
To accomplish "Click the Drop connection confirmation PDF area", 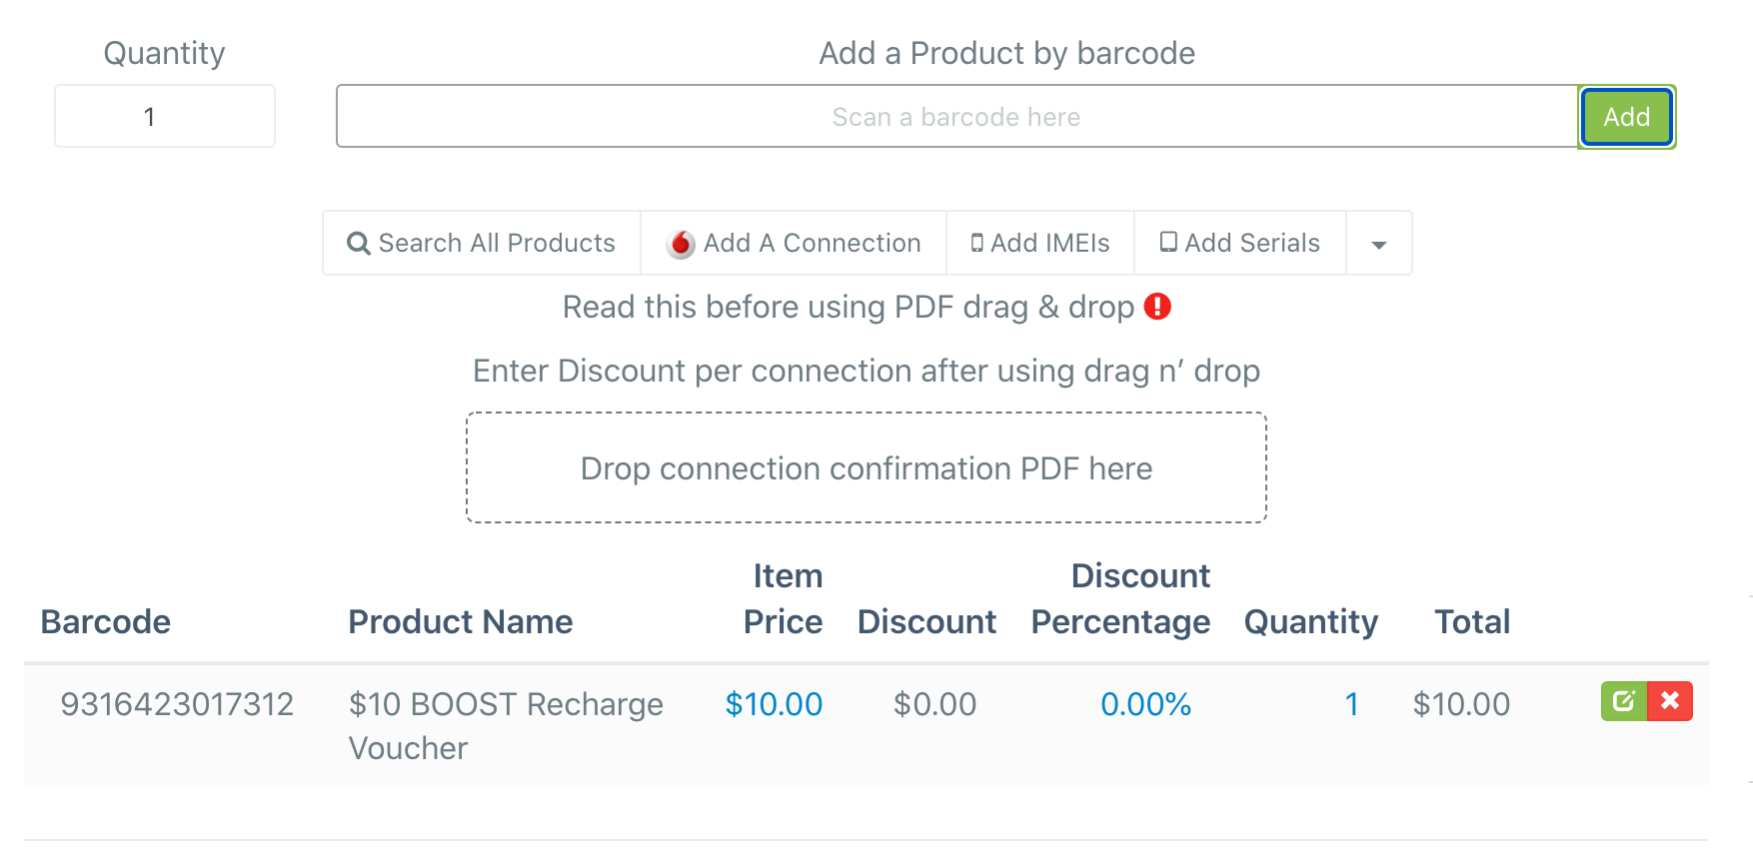I will pyautogui.click(x=867, y=467).
